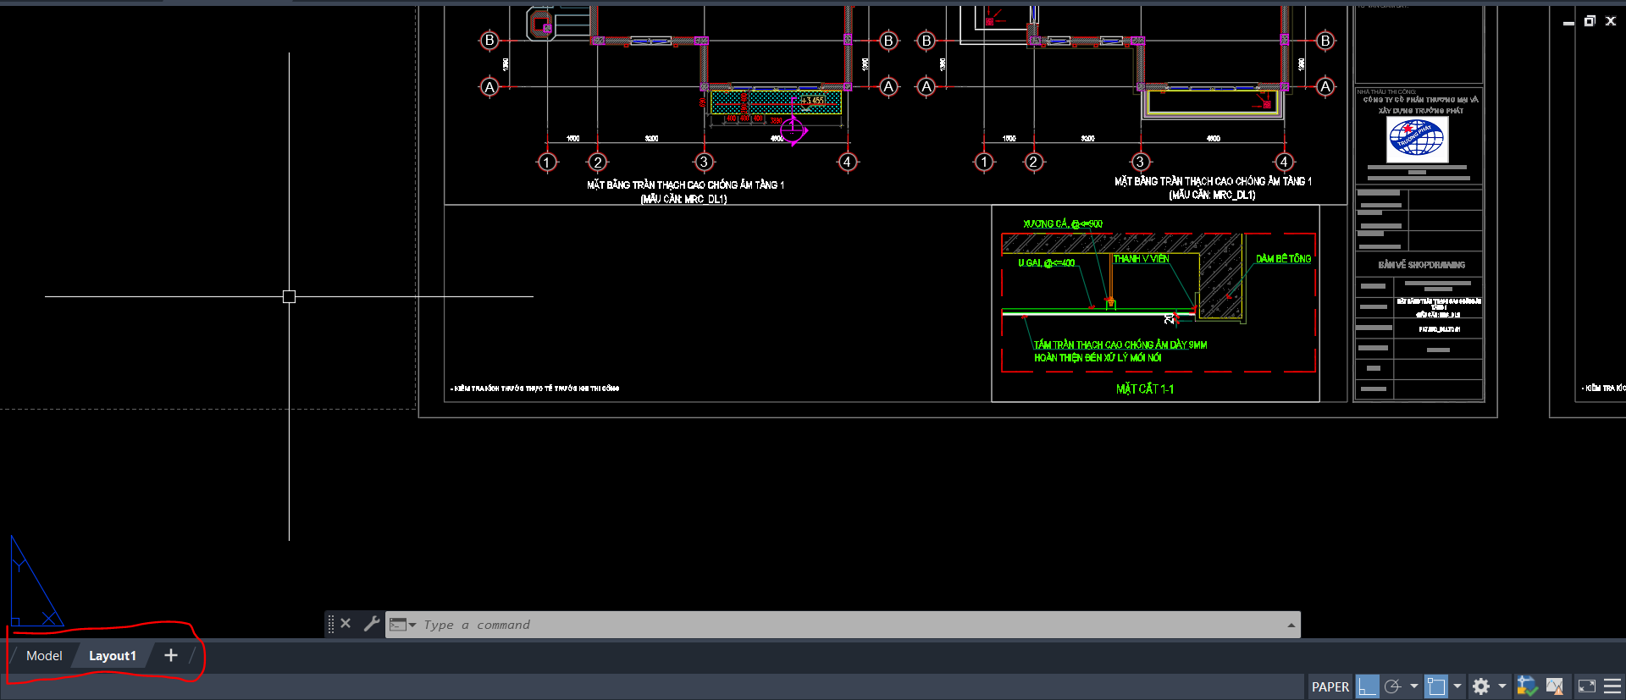Open recent commands list icon

[x=401, y=625]
